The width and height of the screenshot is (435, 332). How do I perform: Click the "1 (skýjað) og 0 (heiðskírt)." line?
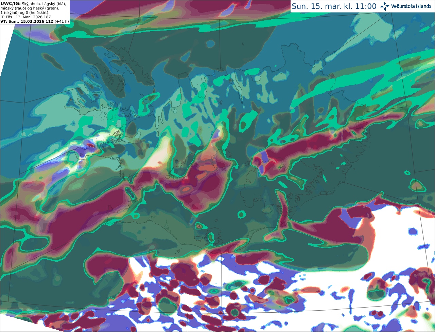click(25, 13)
